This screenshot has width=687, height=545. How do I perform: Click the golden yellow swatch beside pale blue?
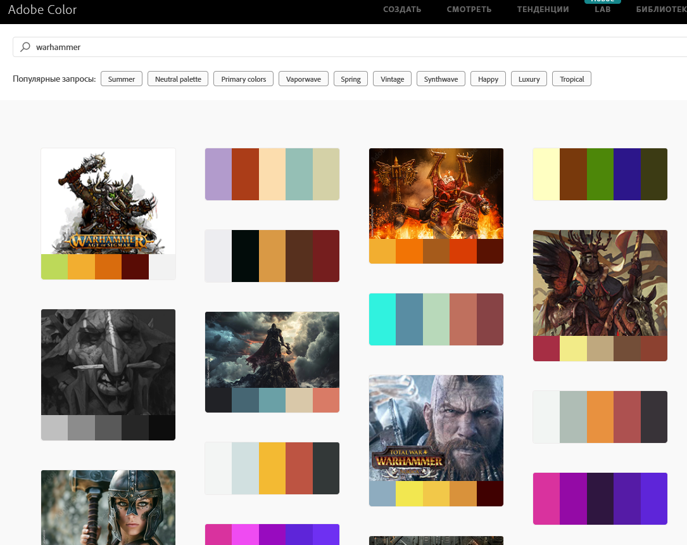click(x=272, y=468)
